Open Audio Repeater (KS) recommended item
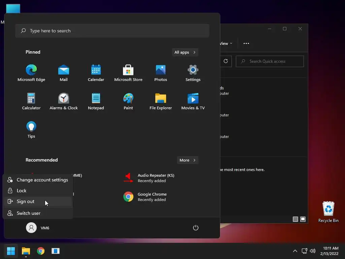Screen dimensions: 345x259 point(149,178)
